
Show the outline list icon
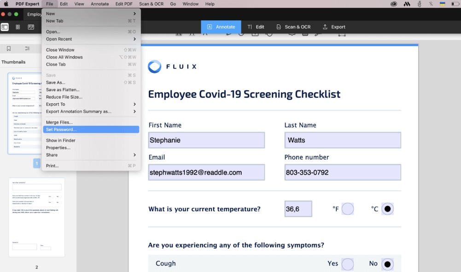27,48
